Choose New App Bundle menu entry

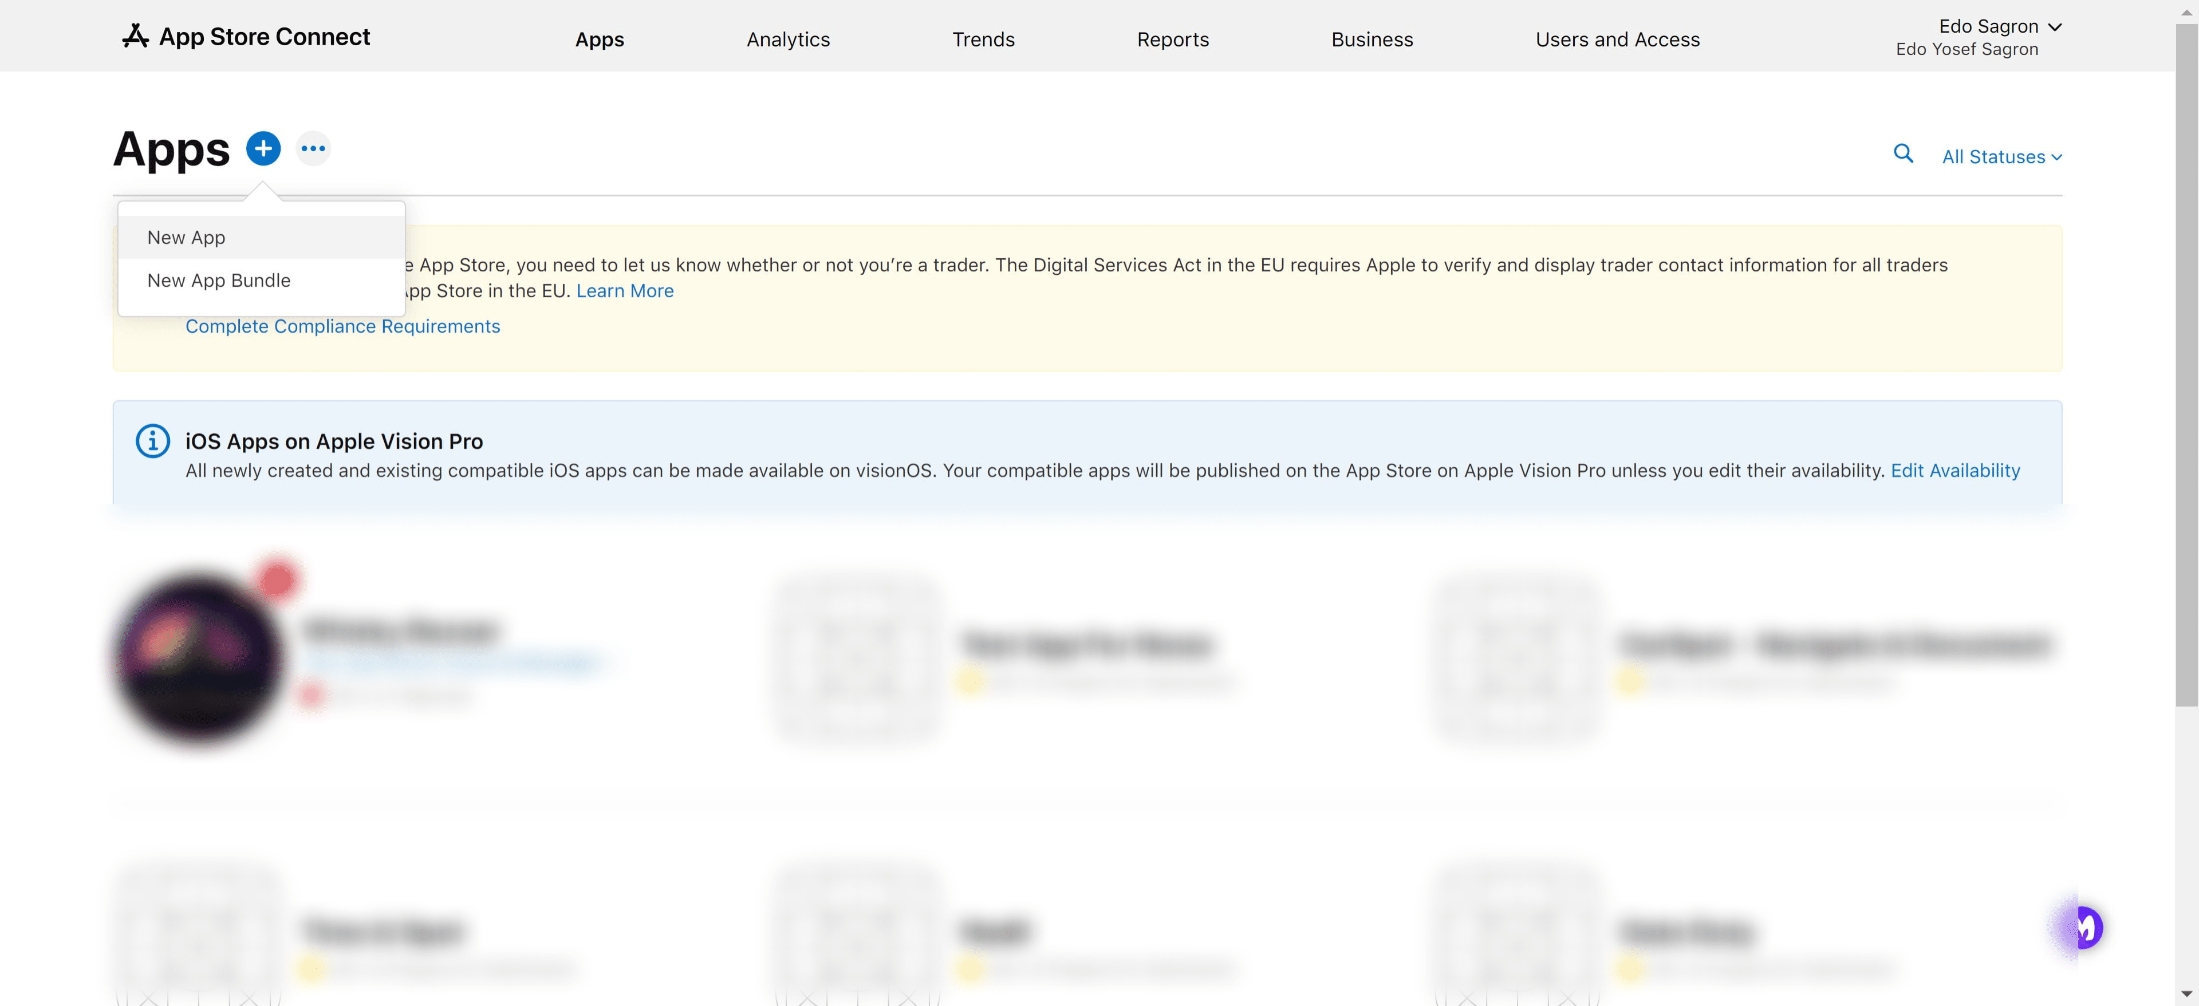[219, 281]
